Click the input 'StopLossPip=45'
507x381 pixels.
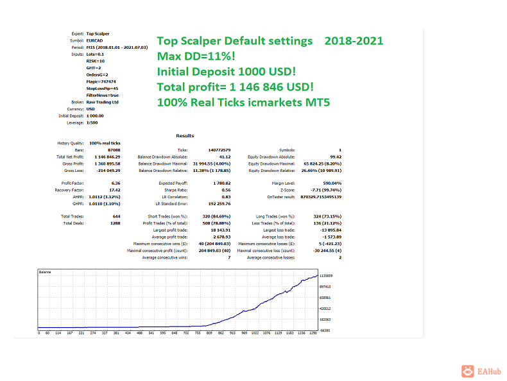[102, 89]
